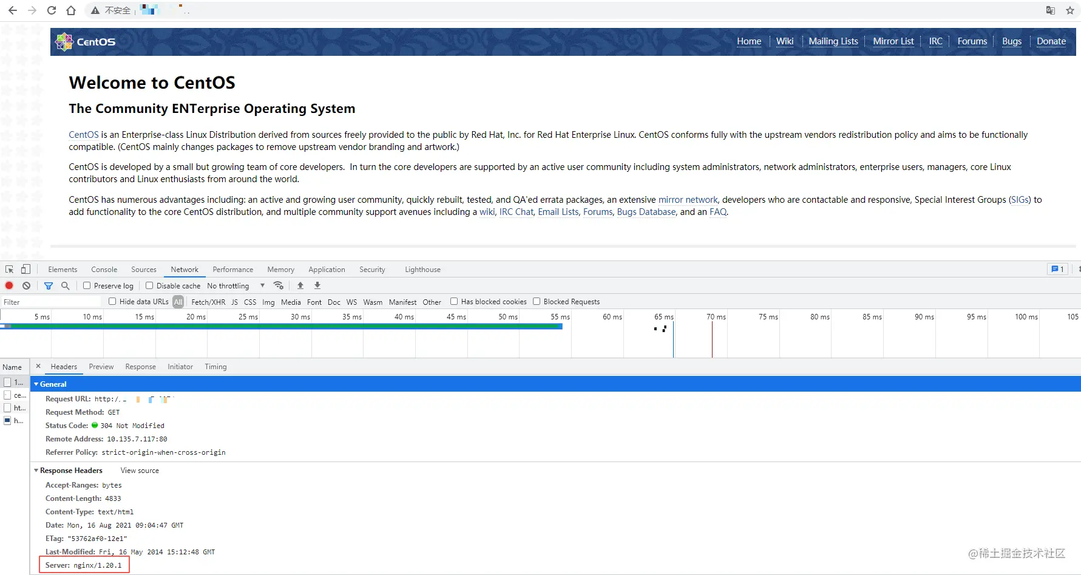
Task: Check the Blocked Requests checkbox
Action: click(x=537, y=301)
